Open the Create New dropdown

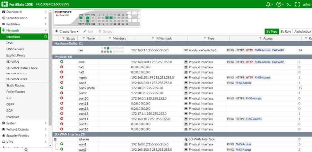67,31
